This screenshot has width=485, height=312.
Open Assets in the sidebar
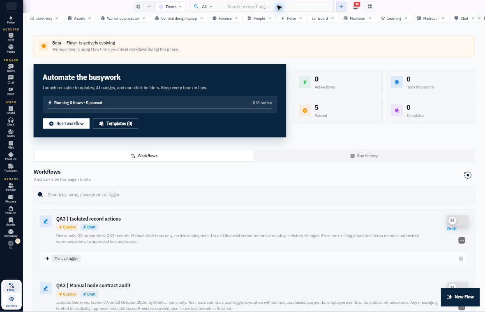[11, 221]
